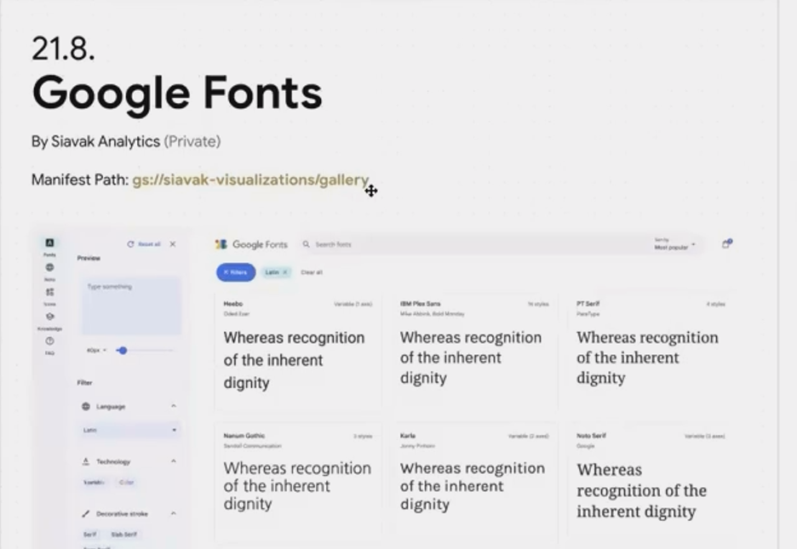
Task: Click the (Private) label
Action: [x=192, y=141]
